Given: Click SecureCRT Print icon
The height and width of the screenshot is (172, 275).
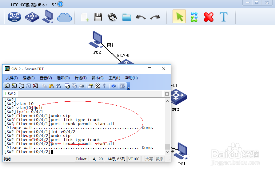Looking at the screenshot, I should pyautogui.click(x=82, y=86).
